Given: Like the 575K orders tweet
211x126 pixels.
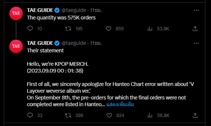Looking at the screenshot, I should 108,29.
